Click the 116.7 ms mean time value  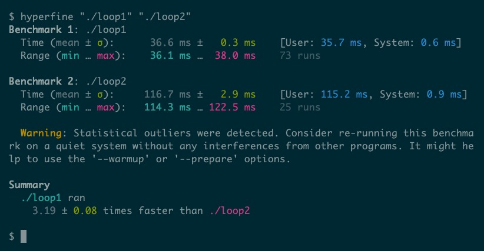[168, 94]
